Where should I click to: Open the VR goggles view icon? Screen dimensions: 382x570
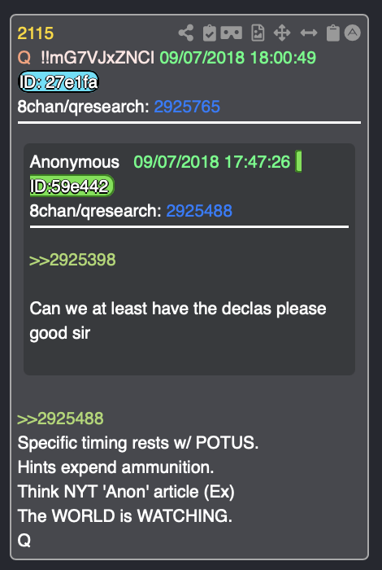point(232,33)
